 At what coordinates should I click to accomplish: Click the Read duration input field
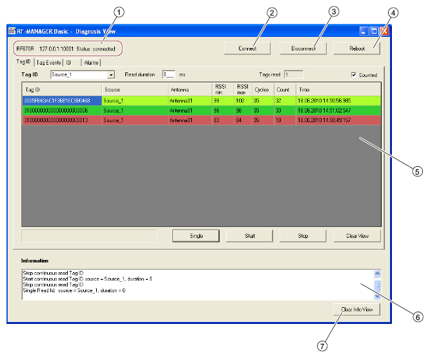pyautogui.click(x=169, y=75)
